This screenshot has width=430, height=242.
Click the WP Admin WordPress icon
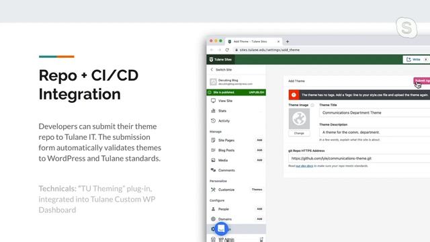pyautogui.click(x=214, y=239)
